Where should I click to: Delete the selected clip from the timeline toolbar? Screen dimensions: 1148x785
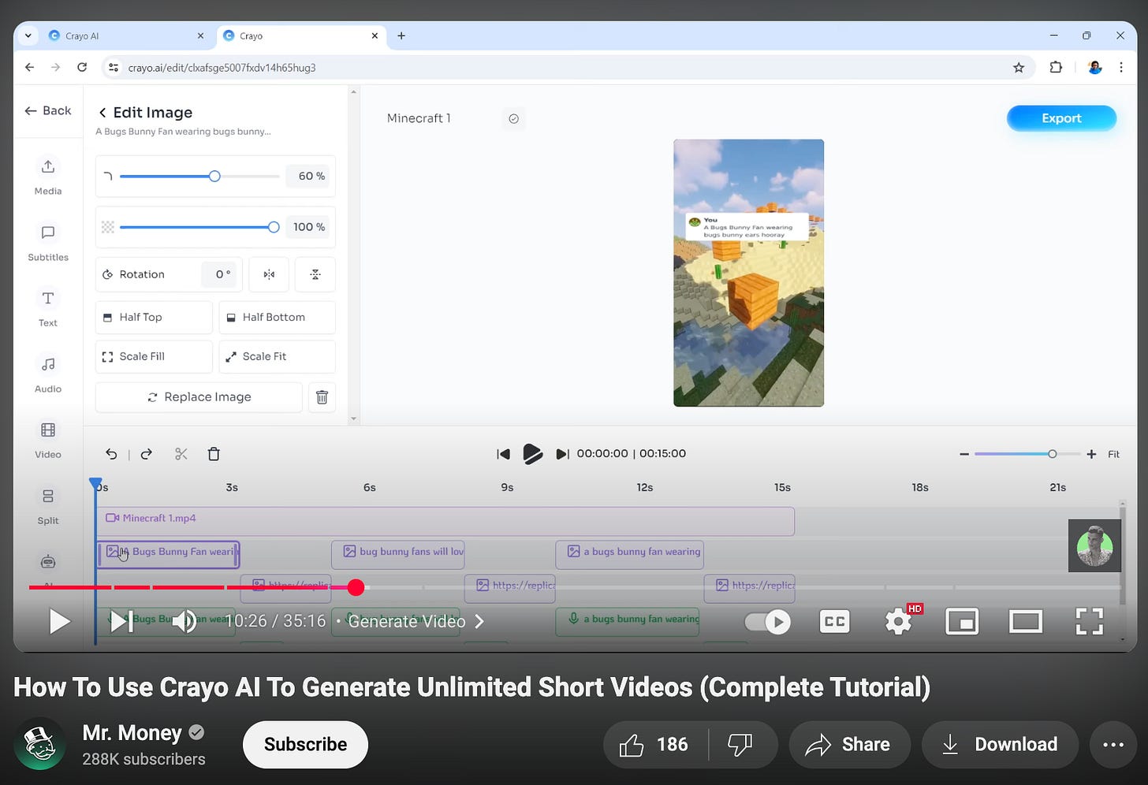tap(214, 454)
